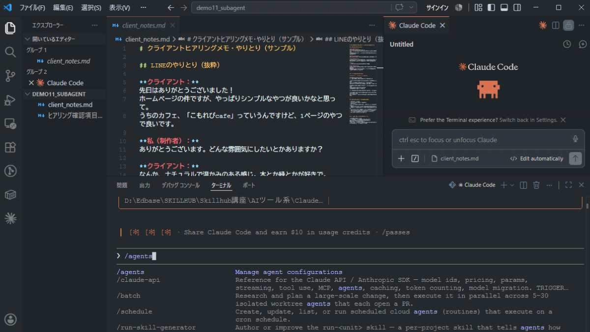Screen dimensions: 590x332
Task: Click the send arrow button in Claude panel
Action: click(x=575, y=158)
